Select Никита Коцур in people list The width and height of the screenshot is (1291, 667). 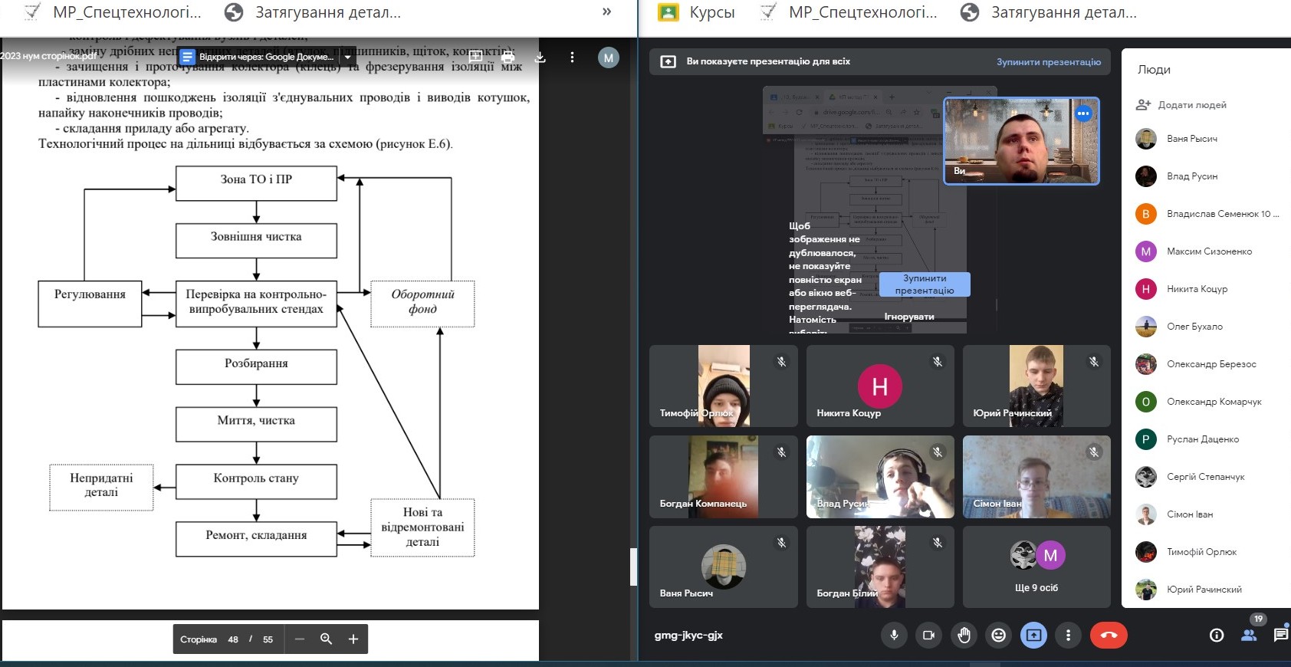(x=1205, y=289)
